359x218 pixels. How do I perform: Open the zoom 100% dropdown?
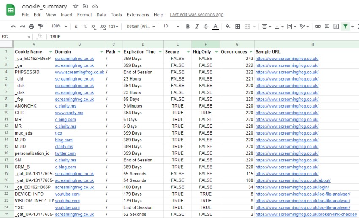pyautogui.click(x=59, y=26)
